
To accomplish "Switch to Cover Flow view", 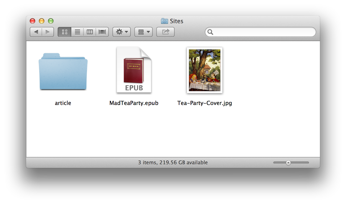I will [102, 32].
